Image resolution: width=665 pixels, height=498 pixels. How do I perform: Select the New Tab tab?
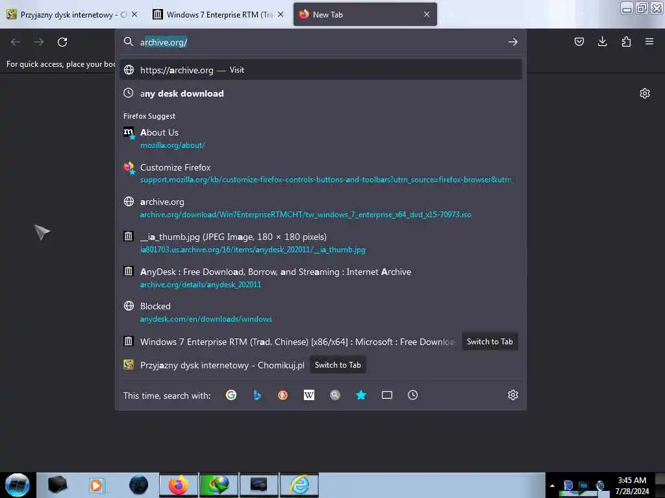pyautogui.click(x=365, y=15)
